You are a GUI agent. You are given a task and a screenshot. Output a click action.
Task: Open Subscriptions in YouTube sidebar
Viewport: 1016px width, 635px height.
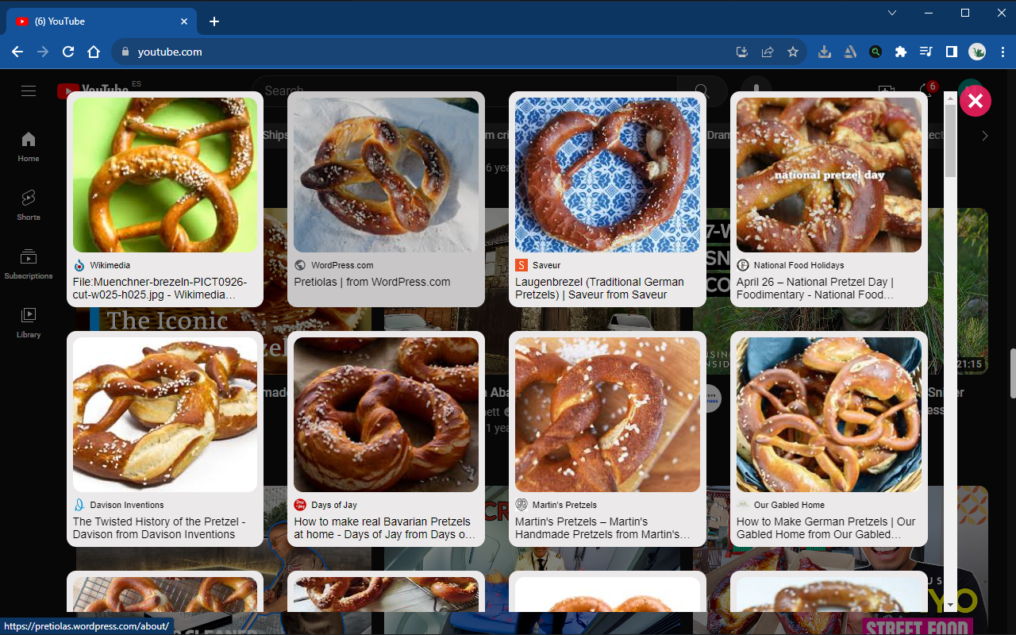pos(29,264)
